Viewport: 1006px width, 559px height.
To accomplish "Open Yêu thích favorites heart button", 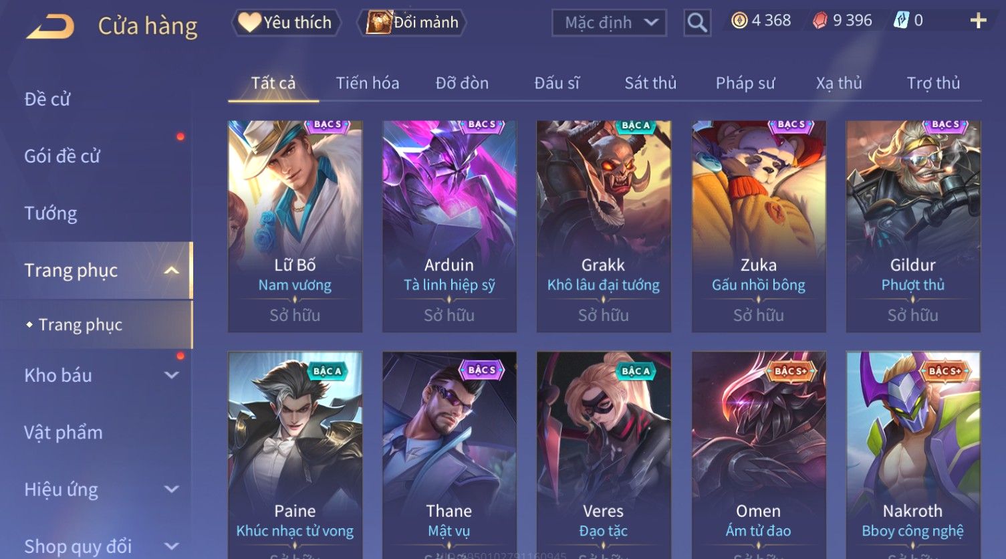I will pyautogui.click(x=285, y=23).
